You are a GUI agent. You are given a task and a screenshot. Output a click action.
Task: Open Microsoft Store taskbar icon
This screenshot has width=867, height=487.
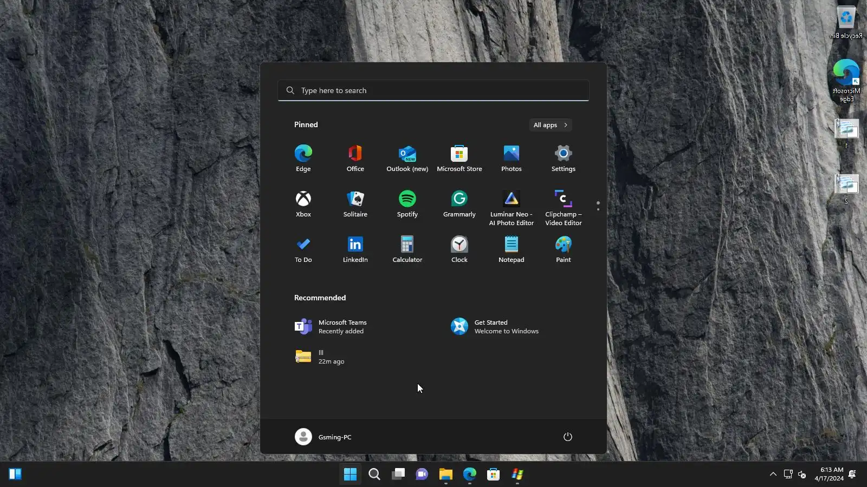click(494, 475)
